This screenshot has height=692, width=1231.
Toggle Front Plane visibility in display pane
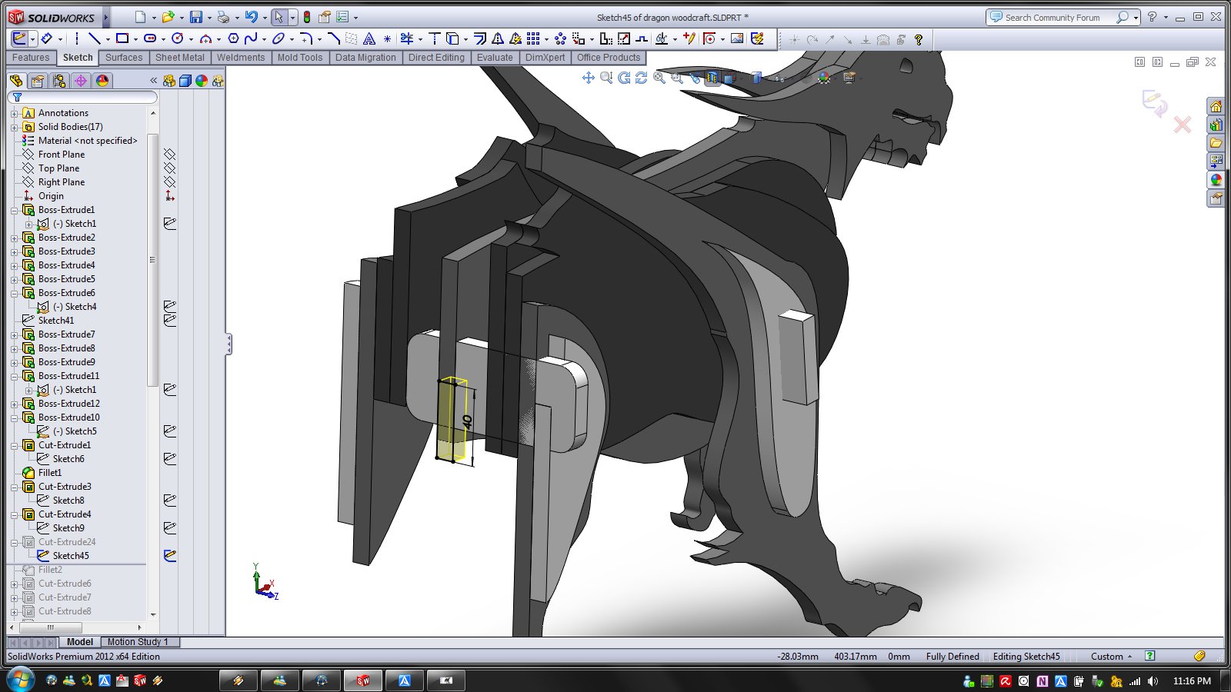click(170, 155)
